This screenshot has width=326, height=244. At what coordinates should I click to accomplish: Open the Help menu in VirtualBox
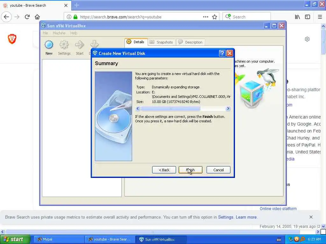coord(74,33)
